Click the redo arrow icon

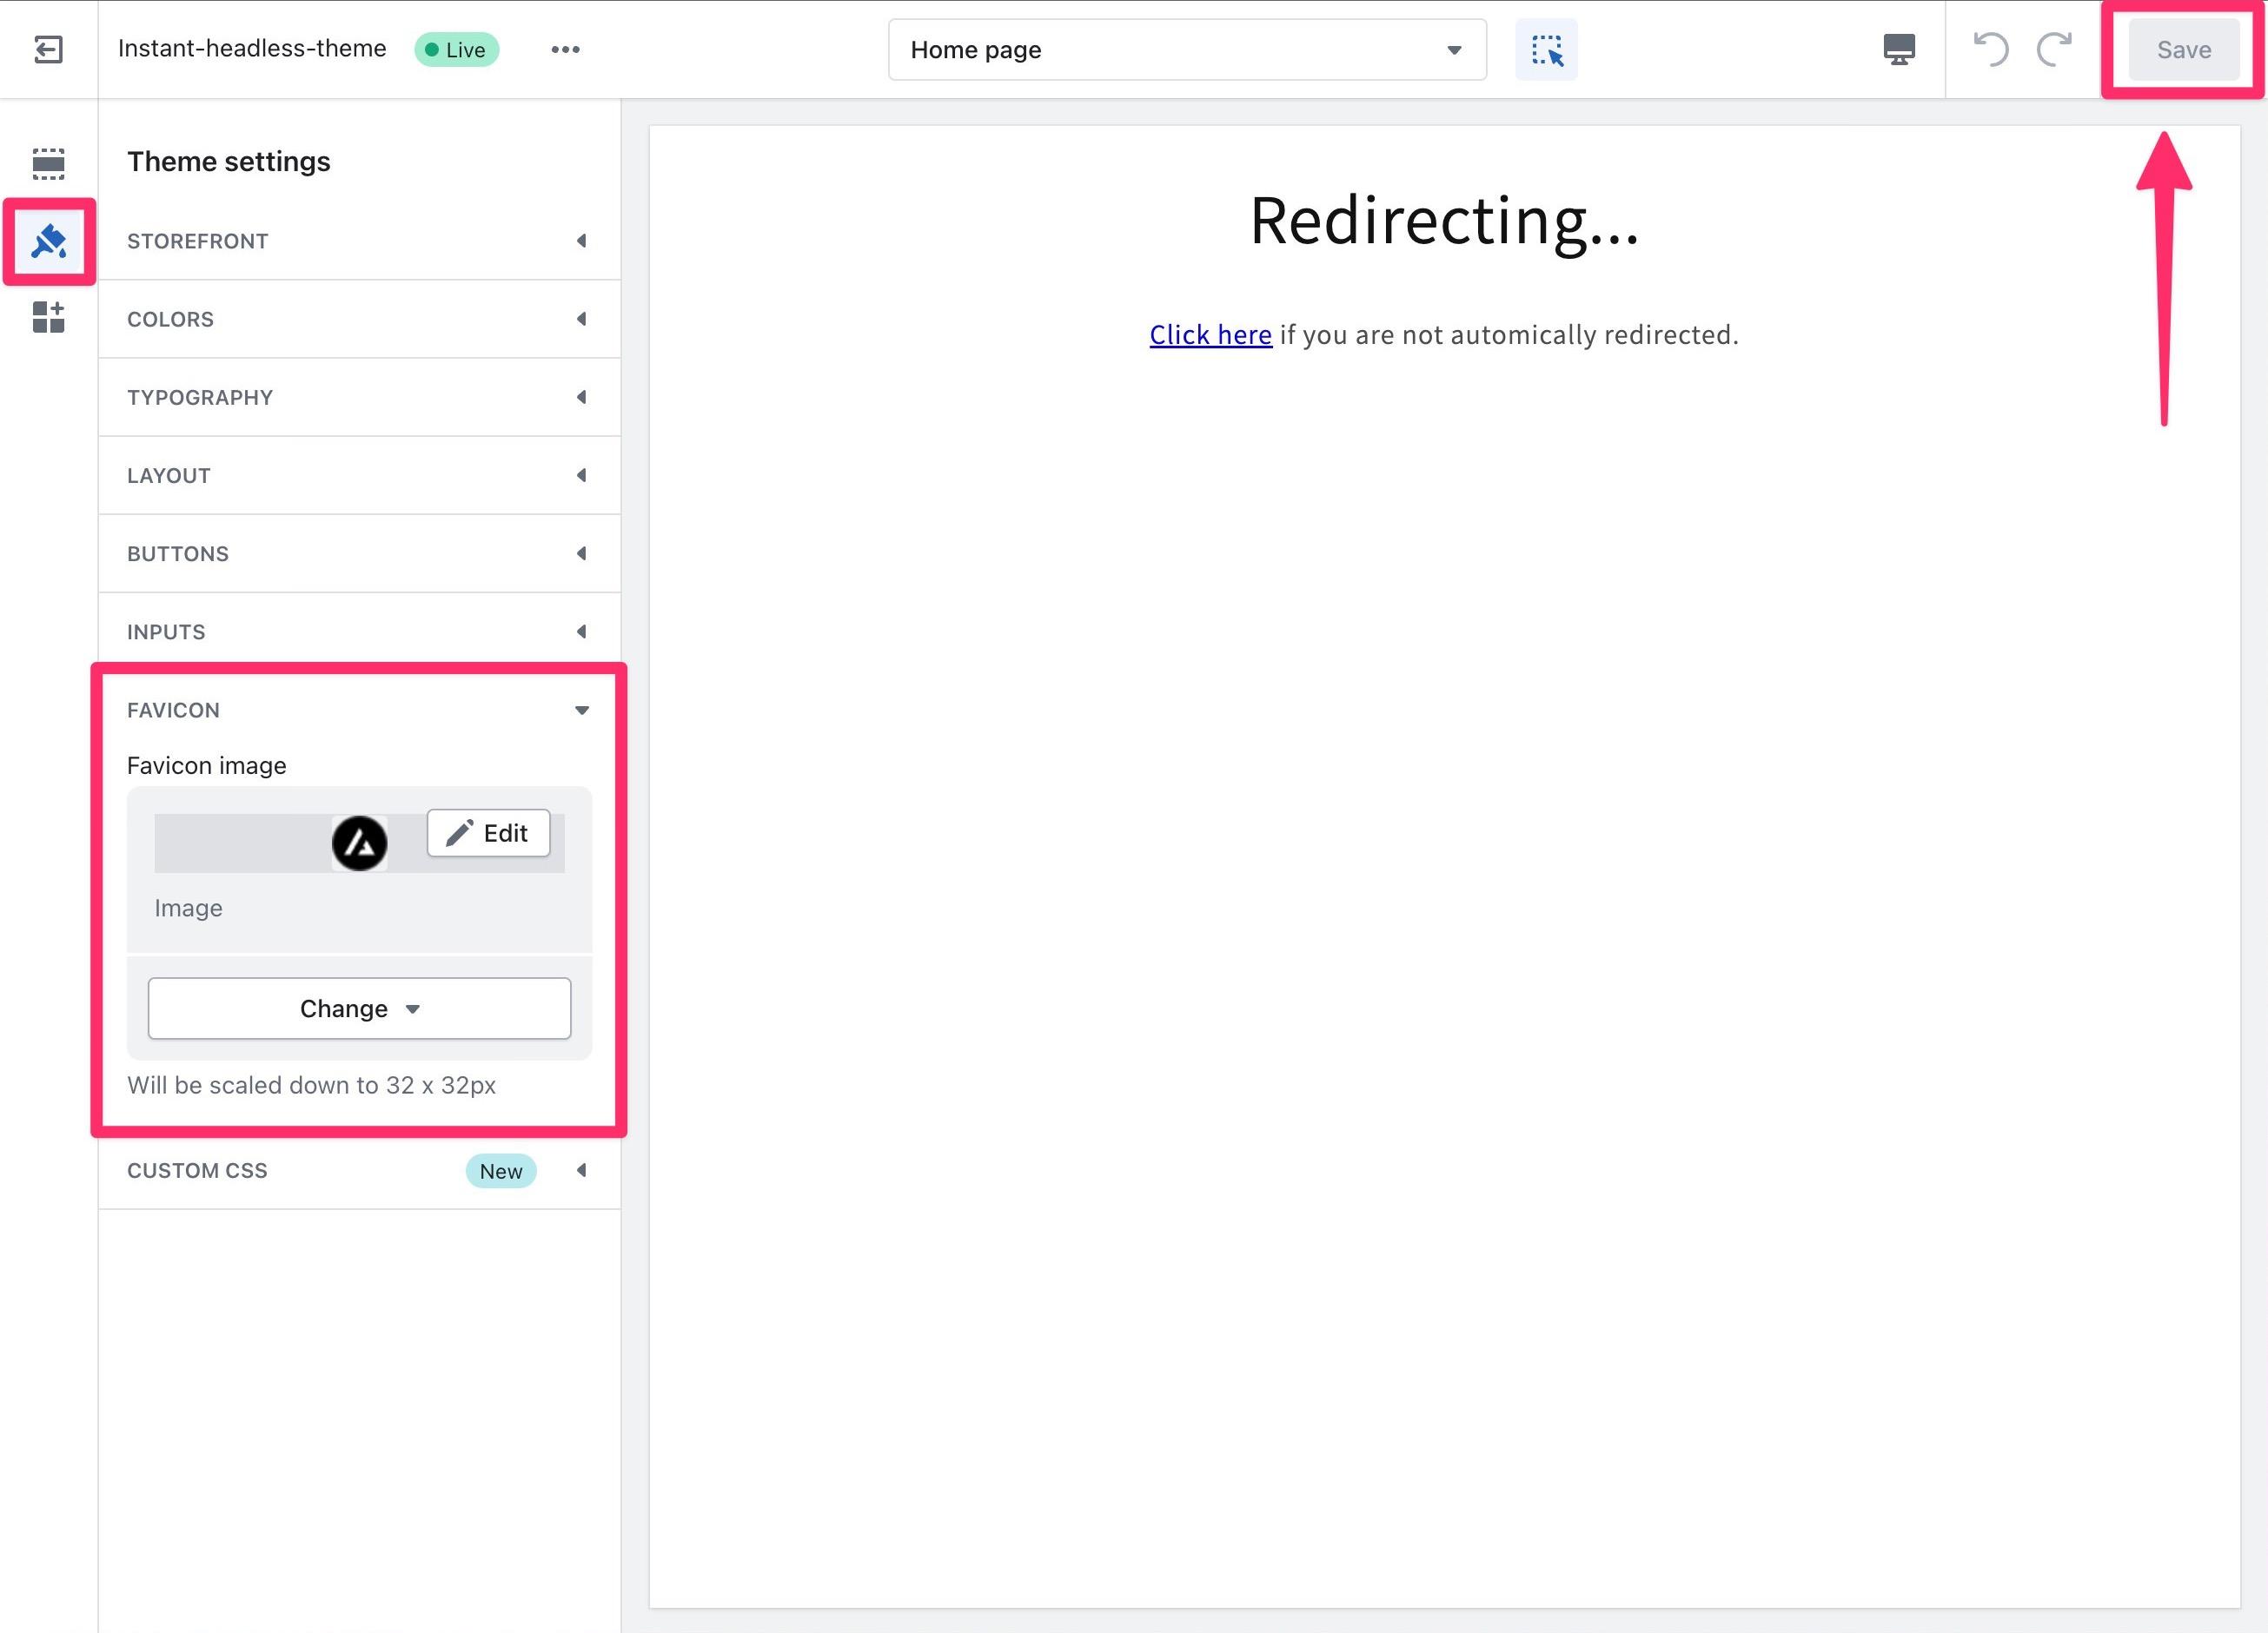[2053, 48]
